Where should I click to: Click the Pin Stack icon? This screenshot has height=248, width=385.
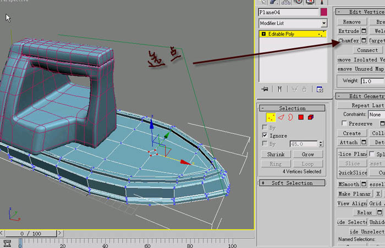coord(265,89)
